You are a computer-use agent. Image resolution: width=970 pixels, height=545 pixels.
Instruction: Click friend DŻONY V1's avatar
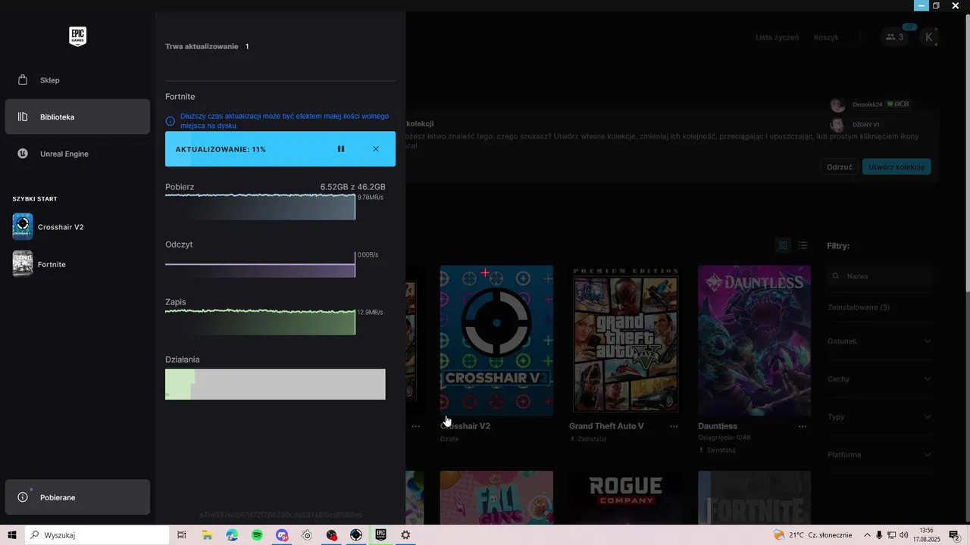[x=837, y=124]
